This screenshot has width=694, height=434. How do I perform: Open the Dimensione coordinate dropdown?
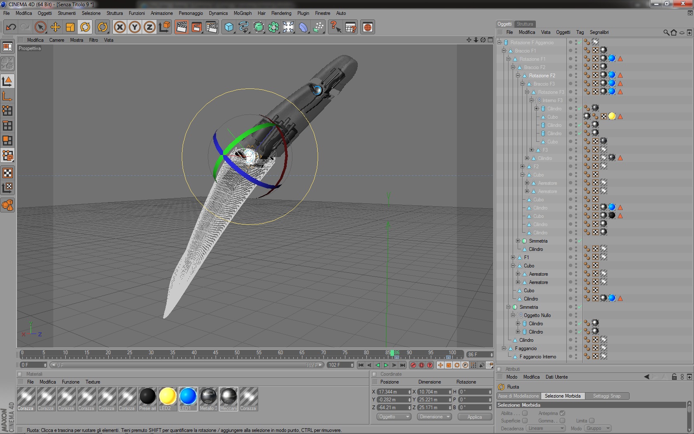[x=434, y=417]
